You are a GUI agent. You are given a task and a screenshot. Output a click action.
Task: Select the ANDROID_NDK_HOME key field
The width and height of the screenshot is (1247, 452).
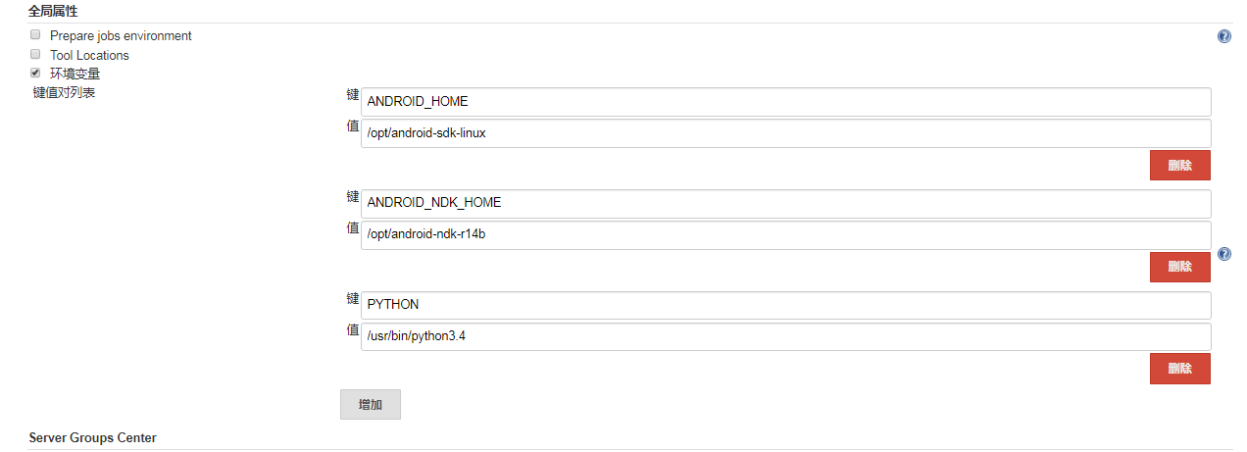pos(785,203)
